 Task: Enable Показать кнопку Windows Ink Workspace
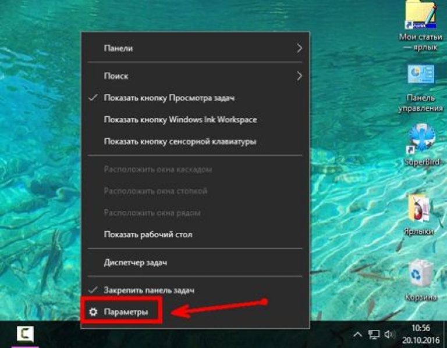pyautogui.click(x=180, y=120)
